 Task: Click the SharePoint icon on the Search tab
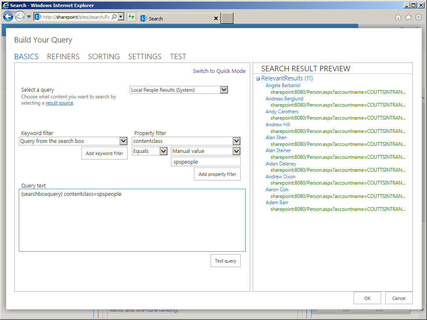click(143, 18)
